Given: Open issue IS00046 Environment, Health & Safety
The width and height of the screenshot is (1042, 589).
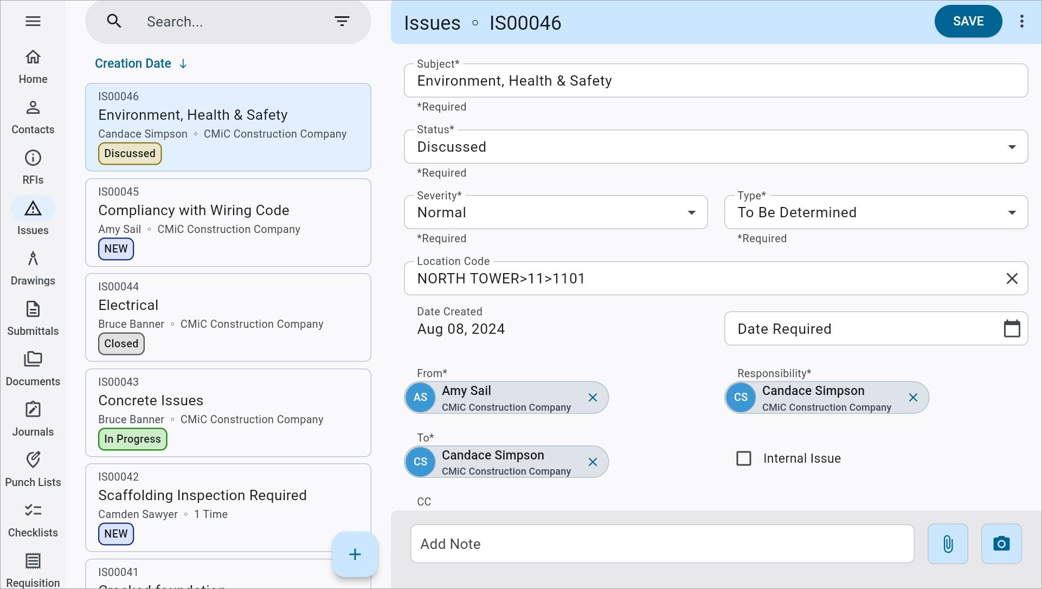Looking at the screenshot, I should point(228,127).
